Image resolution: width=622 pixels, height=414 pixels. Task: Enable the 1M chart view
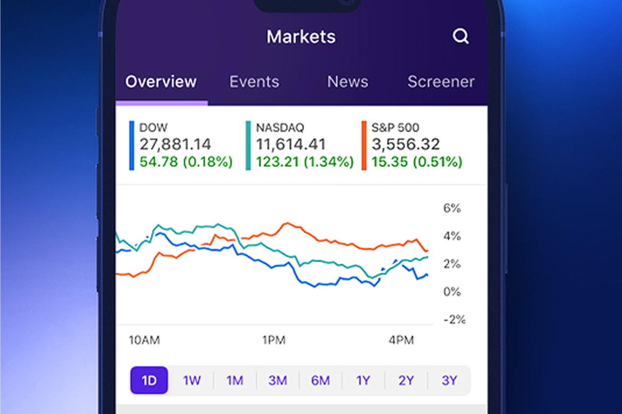pyautogui.click(x=234, y=380)
